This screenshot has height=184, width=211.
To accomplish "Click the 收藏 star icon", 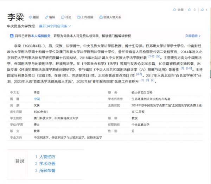I will point(175,10).
